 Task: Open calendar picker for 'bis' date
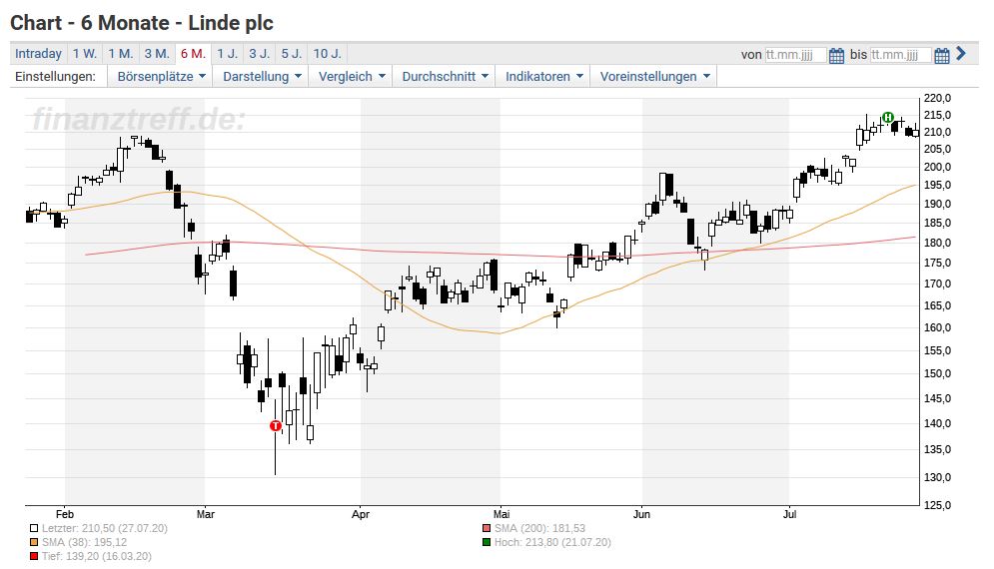tap(942, 56)
